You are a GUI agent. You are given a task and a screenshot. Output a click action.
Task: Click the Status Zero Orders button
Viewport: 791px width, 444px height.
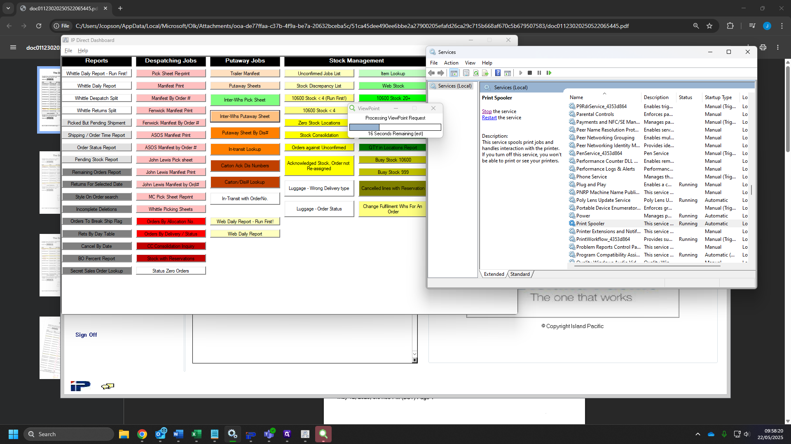click(x=171, y=271)
